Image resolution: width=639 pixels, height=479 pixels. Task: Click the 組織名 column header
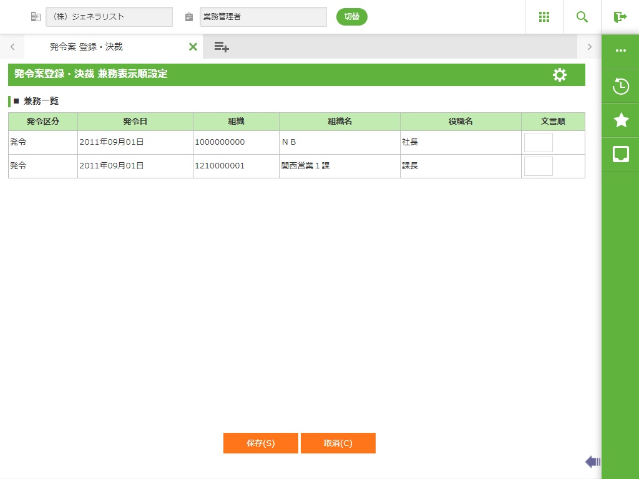coord(340,122)
